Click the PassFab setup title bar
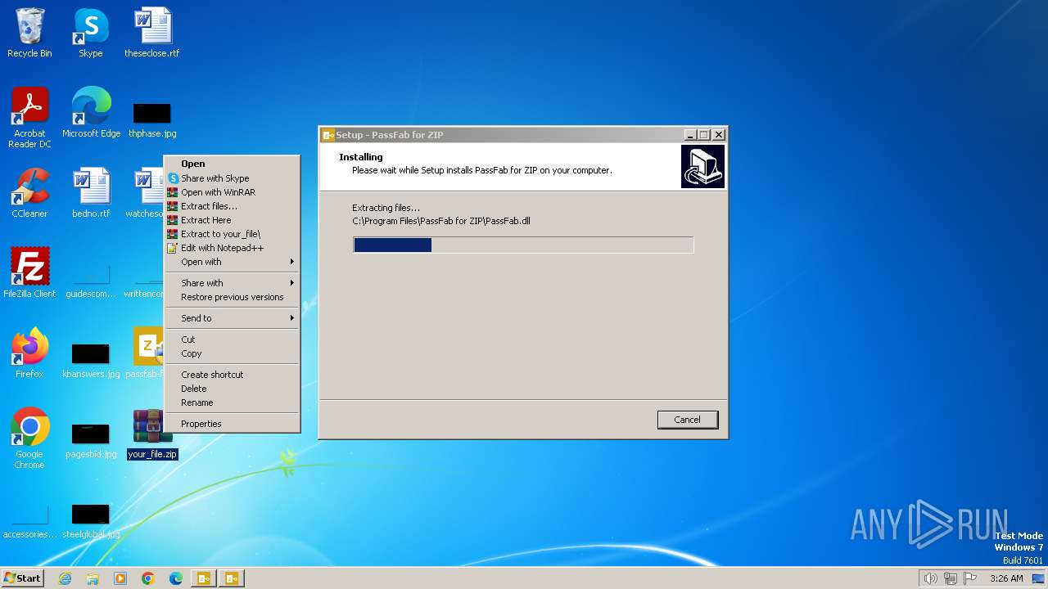 (x=501, y=135)
